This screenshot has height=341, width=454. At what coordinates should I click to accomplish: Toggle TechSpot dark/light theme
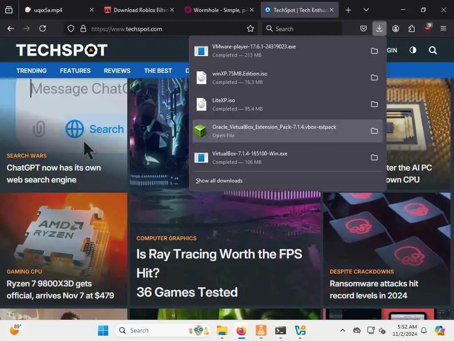point(413,50)
